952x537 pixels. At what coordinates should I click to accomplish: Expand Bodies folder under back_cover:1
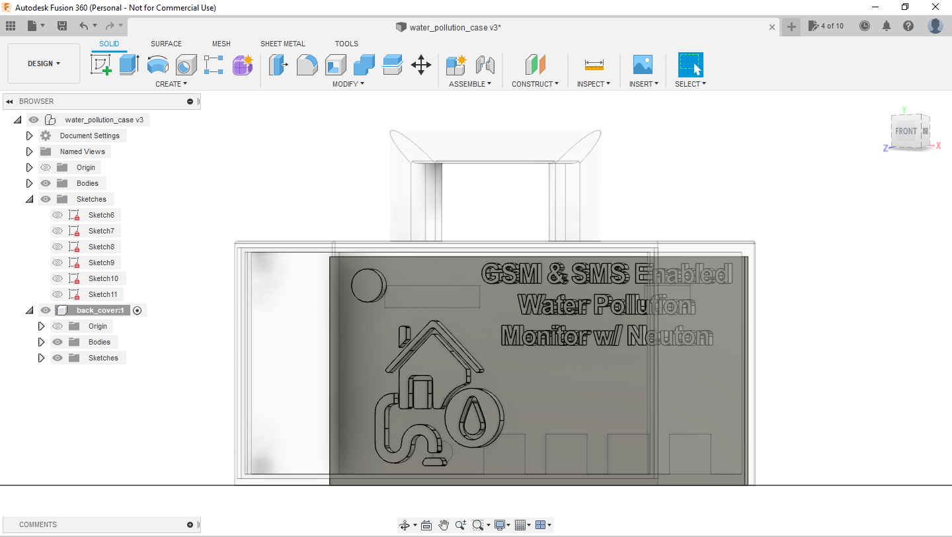point(41,342)
